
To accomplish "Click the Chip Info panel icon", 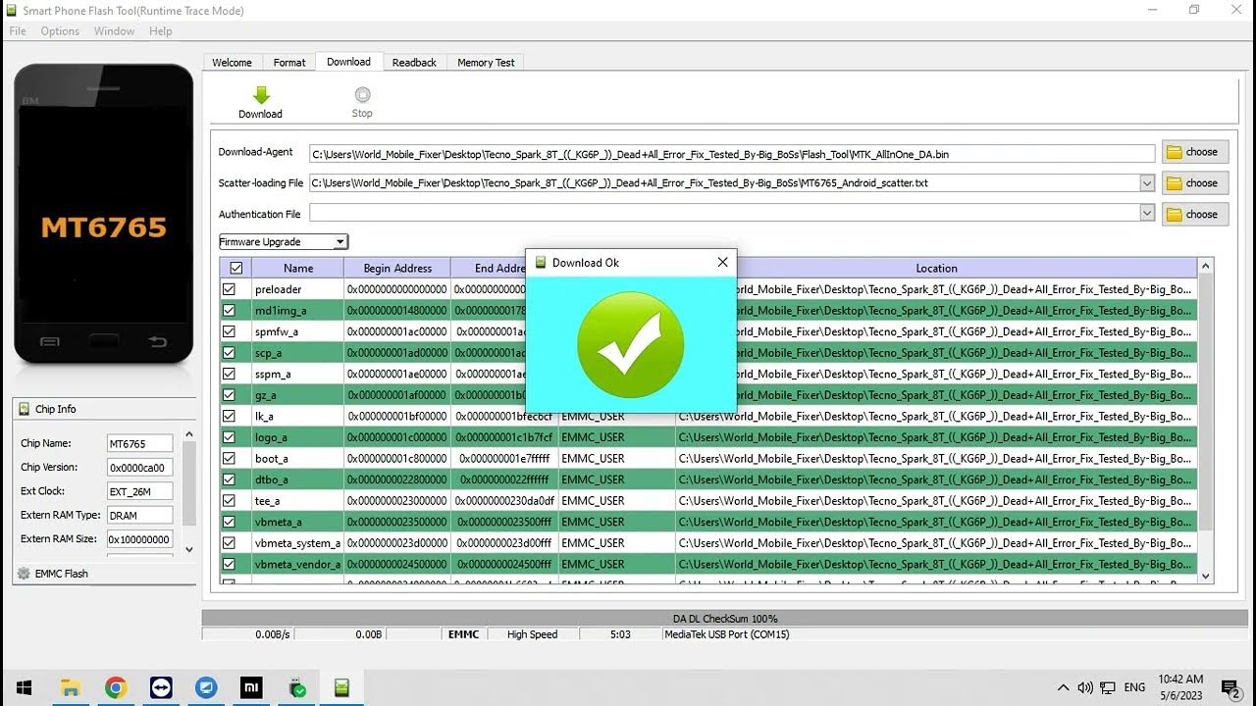I will click(x=24, y=409).
